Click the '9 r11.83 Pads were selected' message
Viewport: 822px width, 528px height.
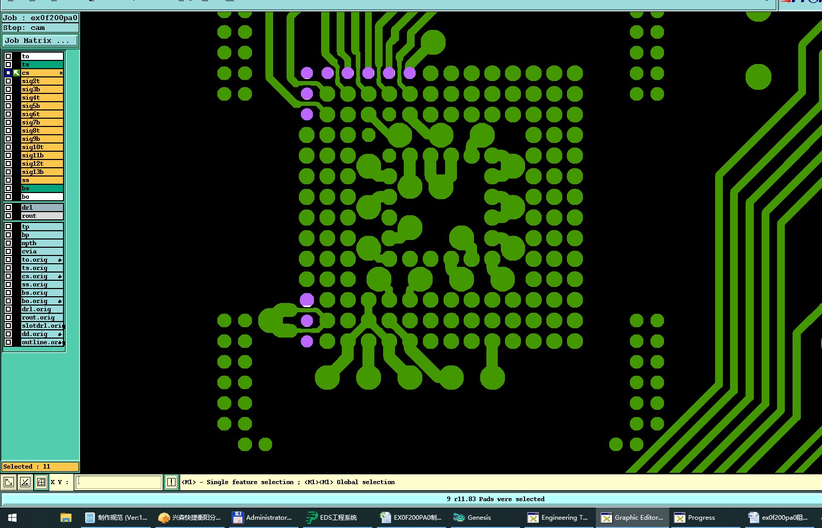click(495, 499)
